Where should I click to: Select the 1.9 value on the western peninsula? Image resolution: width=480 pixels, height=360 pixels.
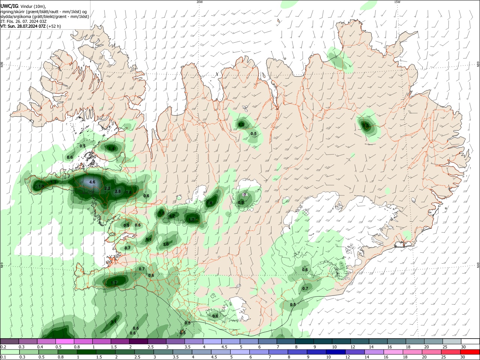41,186
